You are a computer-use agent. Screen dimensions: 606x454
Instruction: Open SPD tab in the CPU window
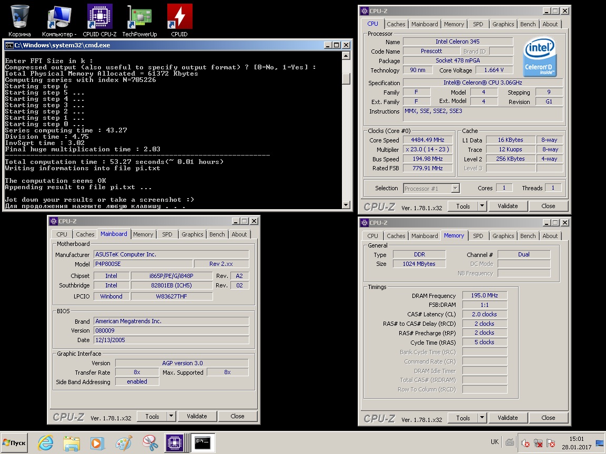[x=478, y=24]
